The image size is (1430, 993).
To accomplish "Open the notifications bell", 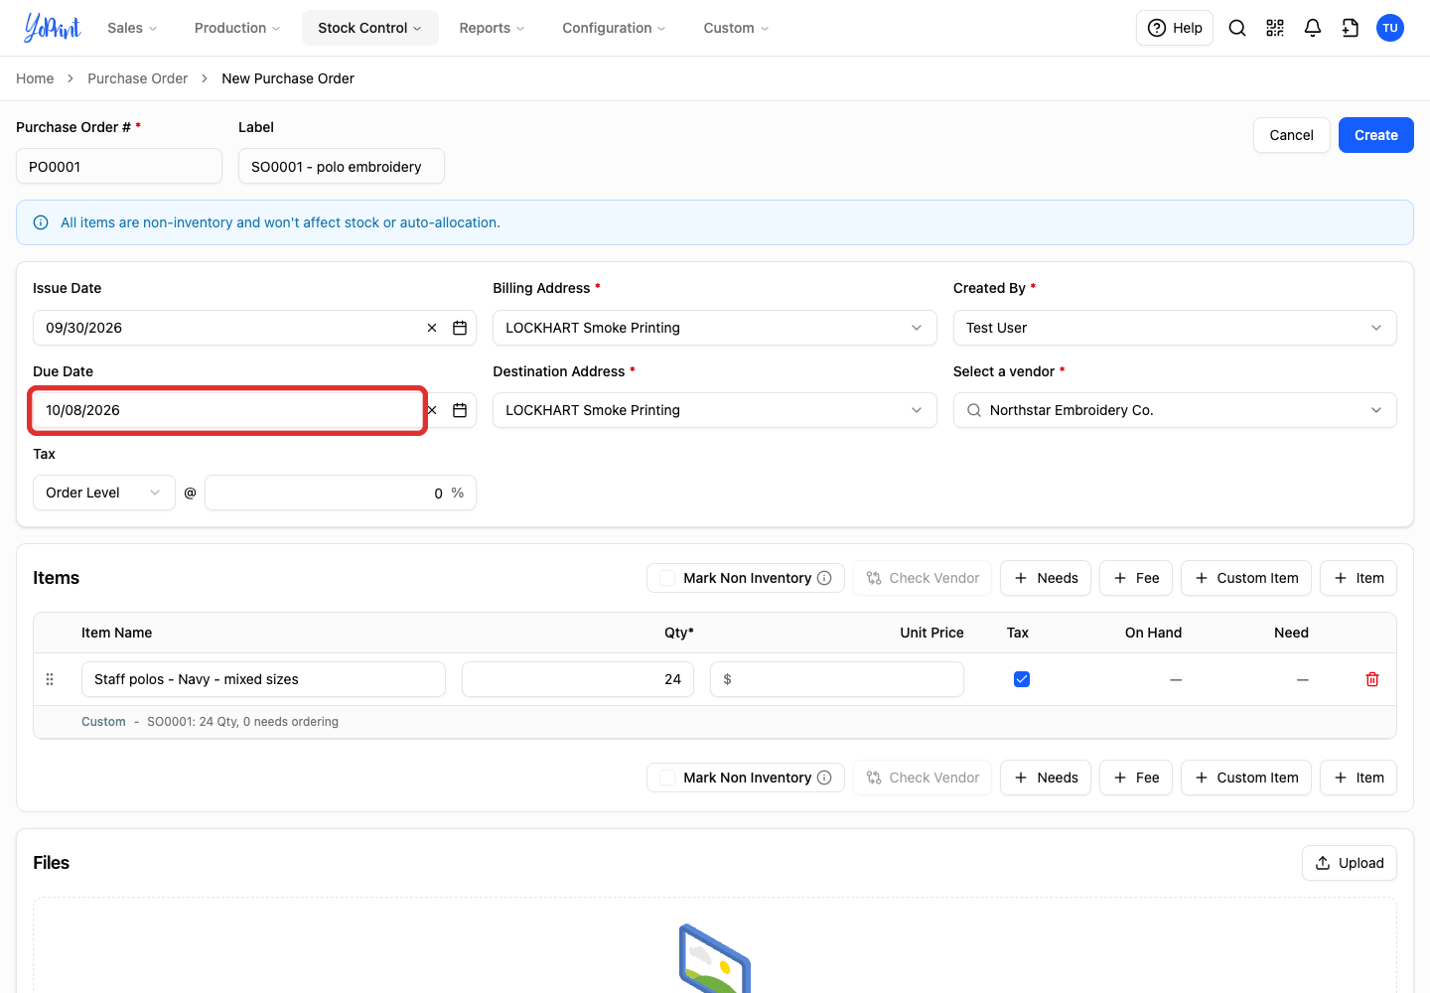I will (x=1313, y=28).
